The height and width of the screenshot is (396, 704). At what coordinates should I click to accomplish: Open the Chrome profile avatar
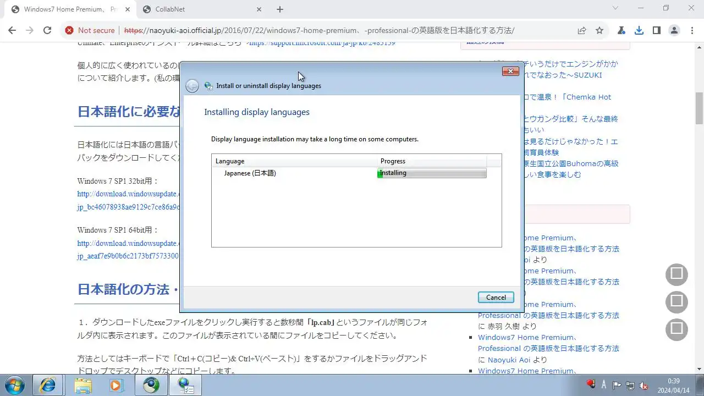point(674,31)
